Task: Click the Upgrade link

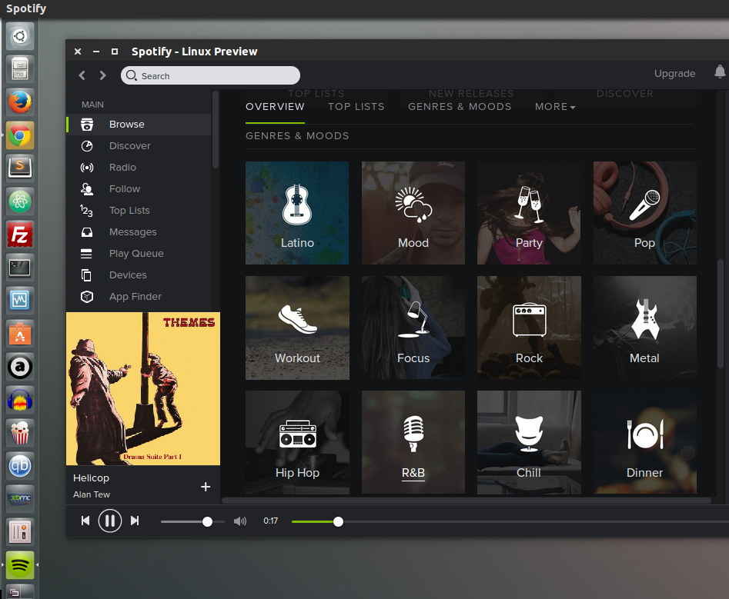Action: (x=674, y=73)
